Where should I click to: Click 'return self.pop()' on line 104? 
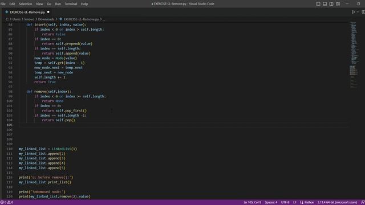point(58,120)
